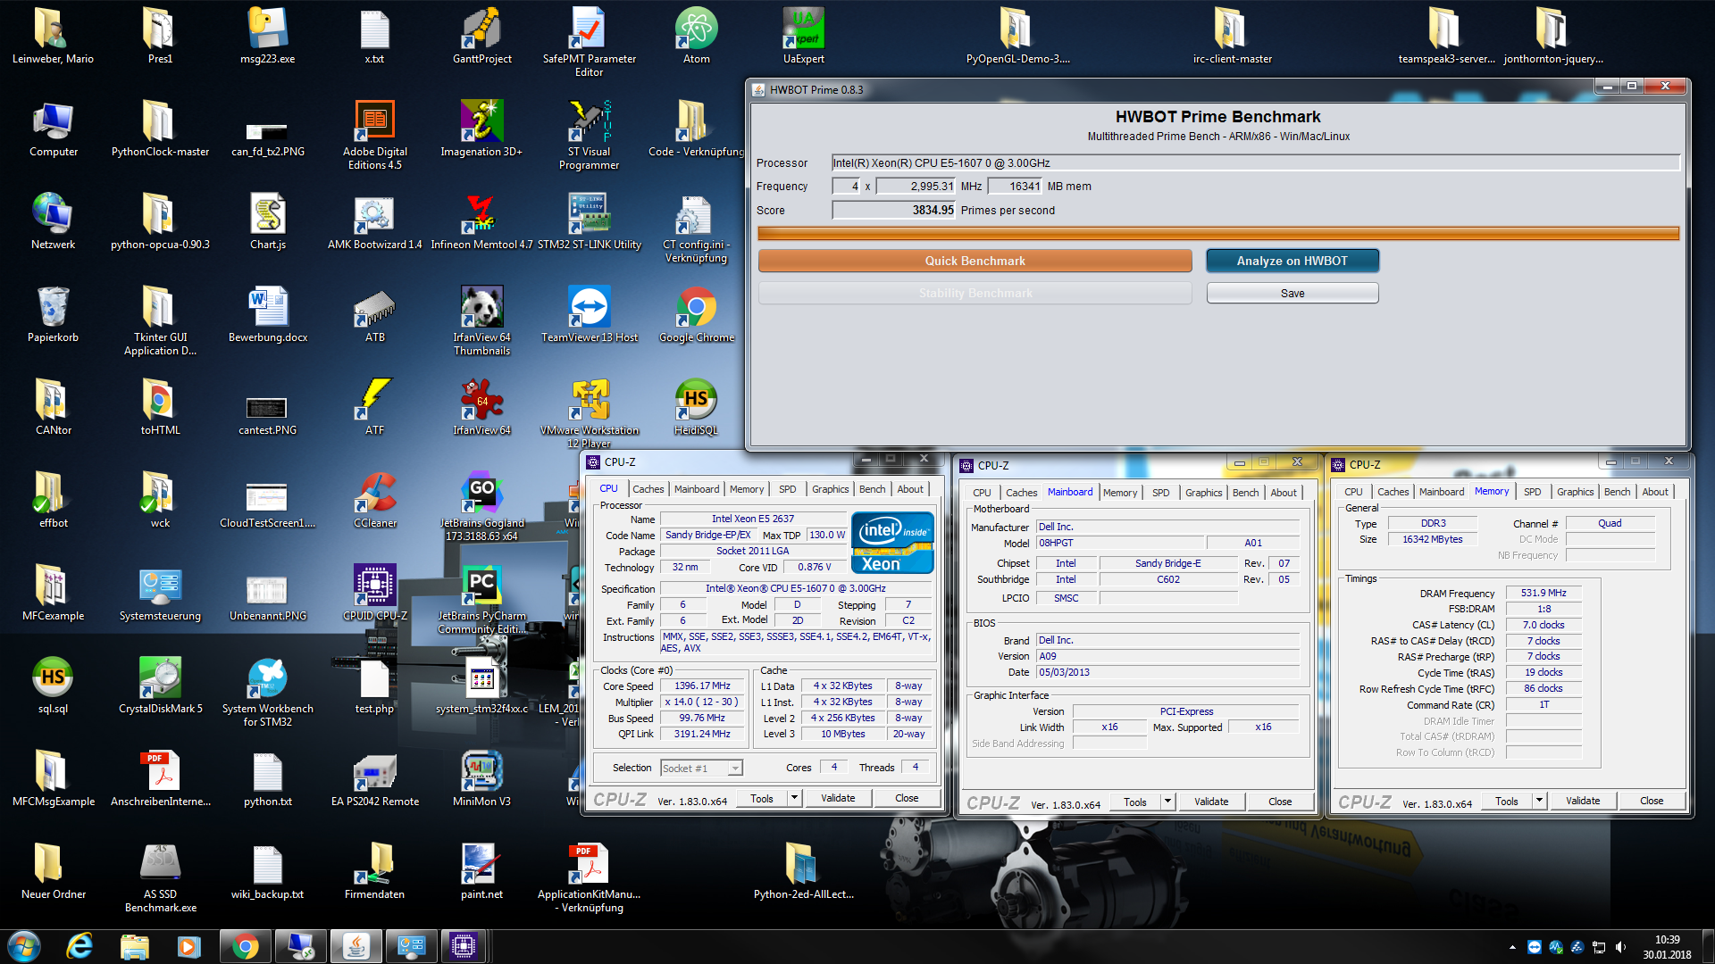Open the Atom desktop shortcut
Image resolution: width=1715 pixels, height=964 pixels.
click(x=696, y=36)
